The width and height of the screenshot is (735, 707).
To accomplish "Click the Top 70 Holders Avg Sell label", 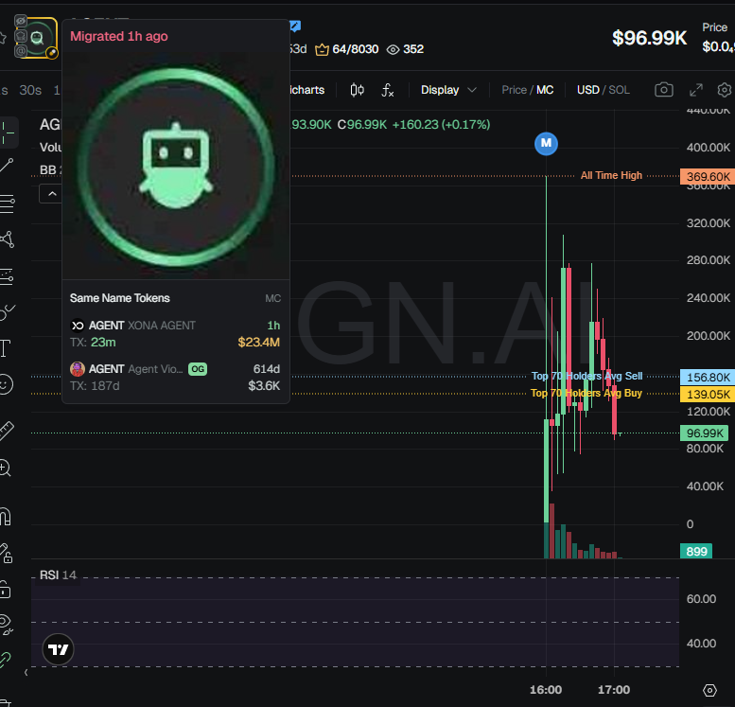I will (x=586, y=377).
